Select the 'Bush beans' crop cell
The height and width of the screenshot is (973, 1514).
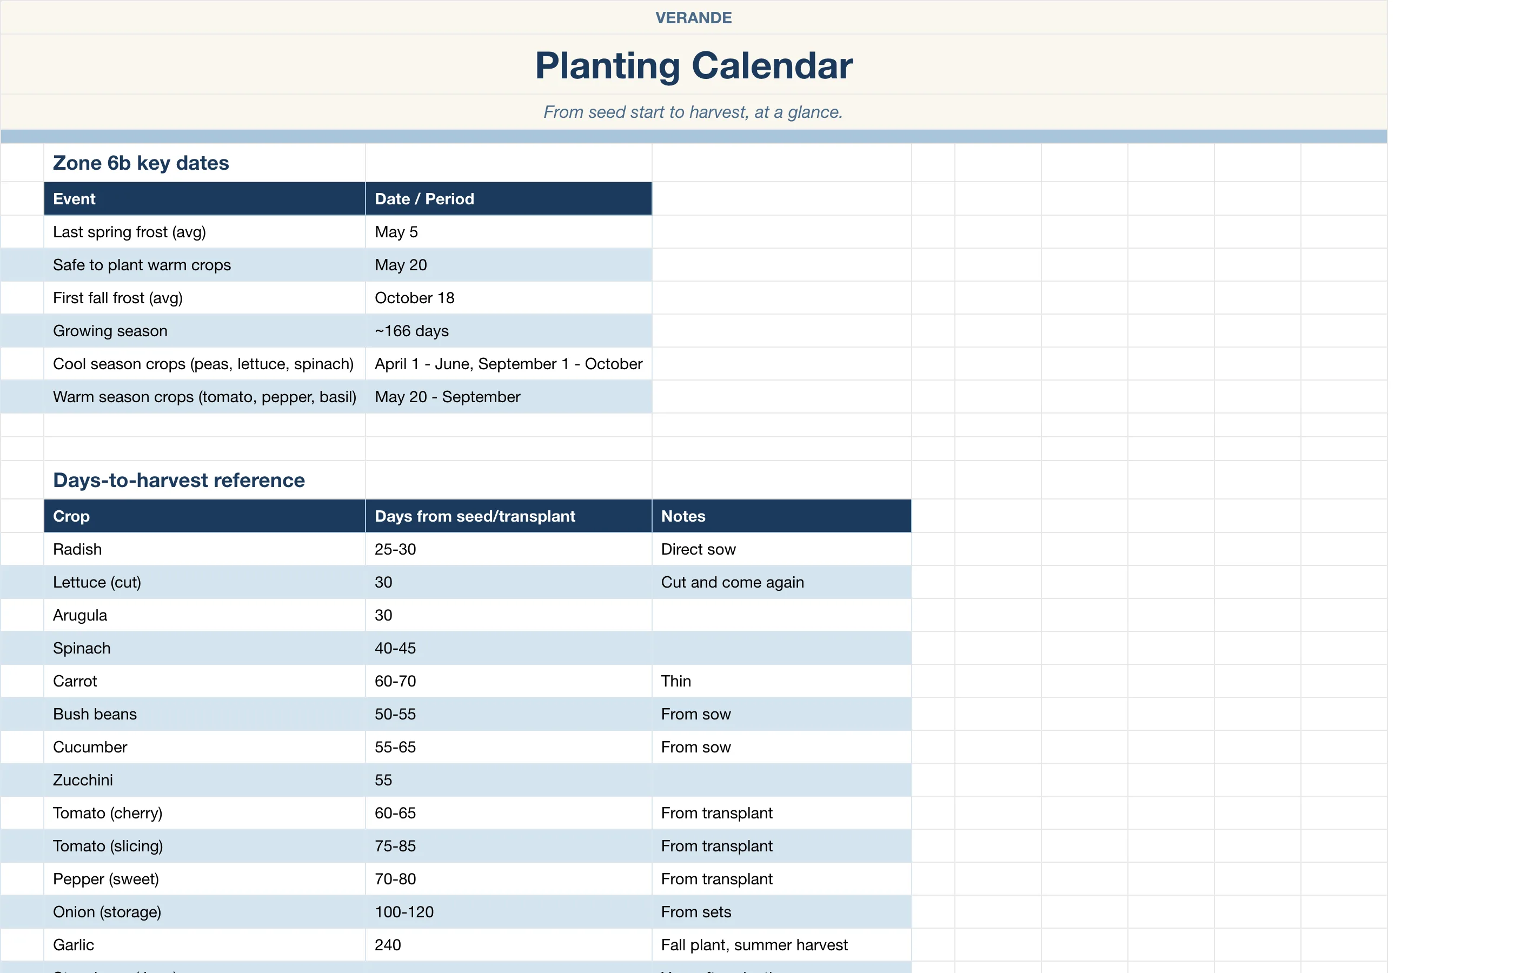pos(204,714)
